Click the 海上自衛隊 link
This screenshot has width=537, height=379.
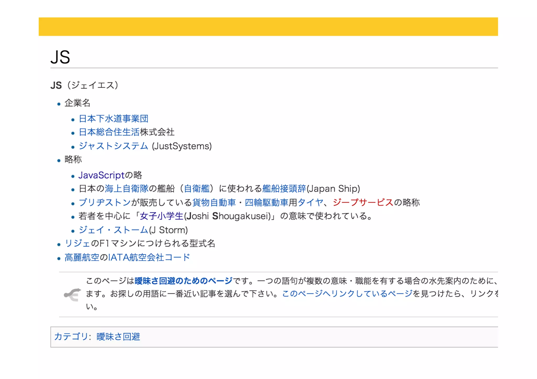127,189
